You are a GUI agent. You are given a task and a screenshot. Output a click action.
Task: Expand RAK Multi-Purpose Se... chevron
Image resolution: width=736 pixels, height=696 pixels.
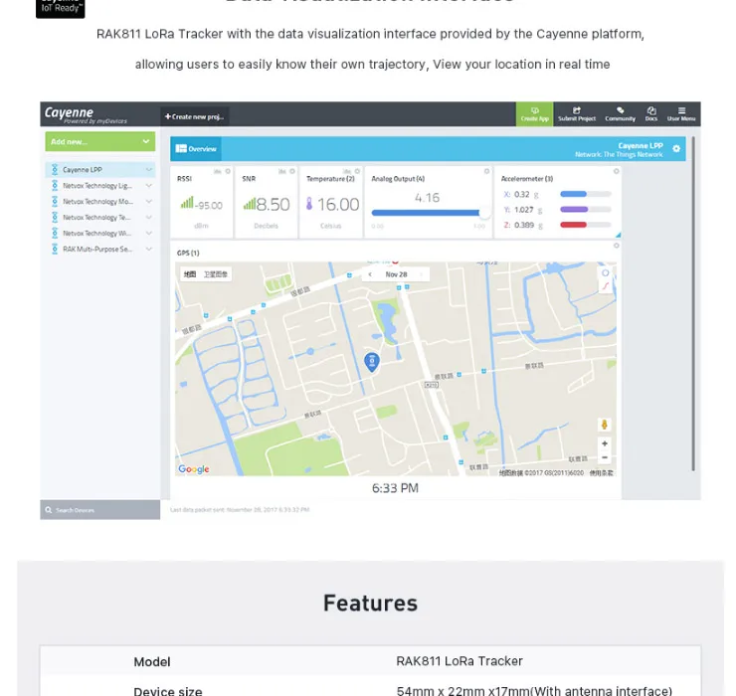149,249
